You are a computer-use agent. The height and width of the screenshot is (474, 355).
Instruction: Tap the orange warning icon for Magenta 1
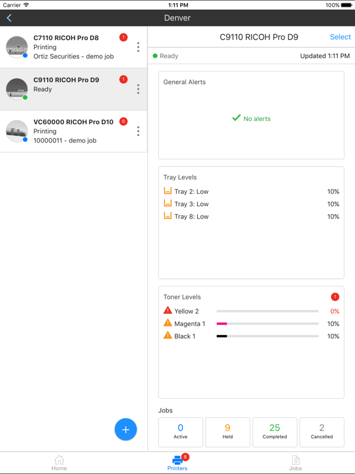click(168, 323)
